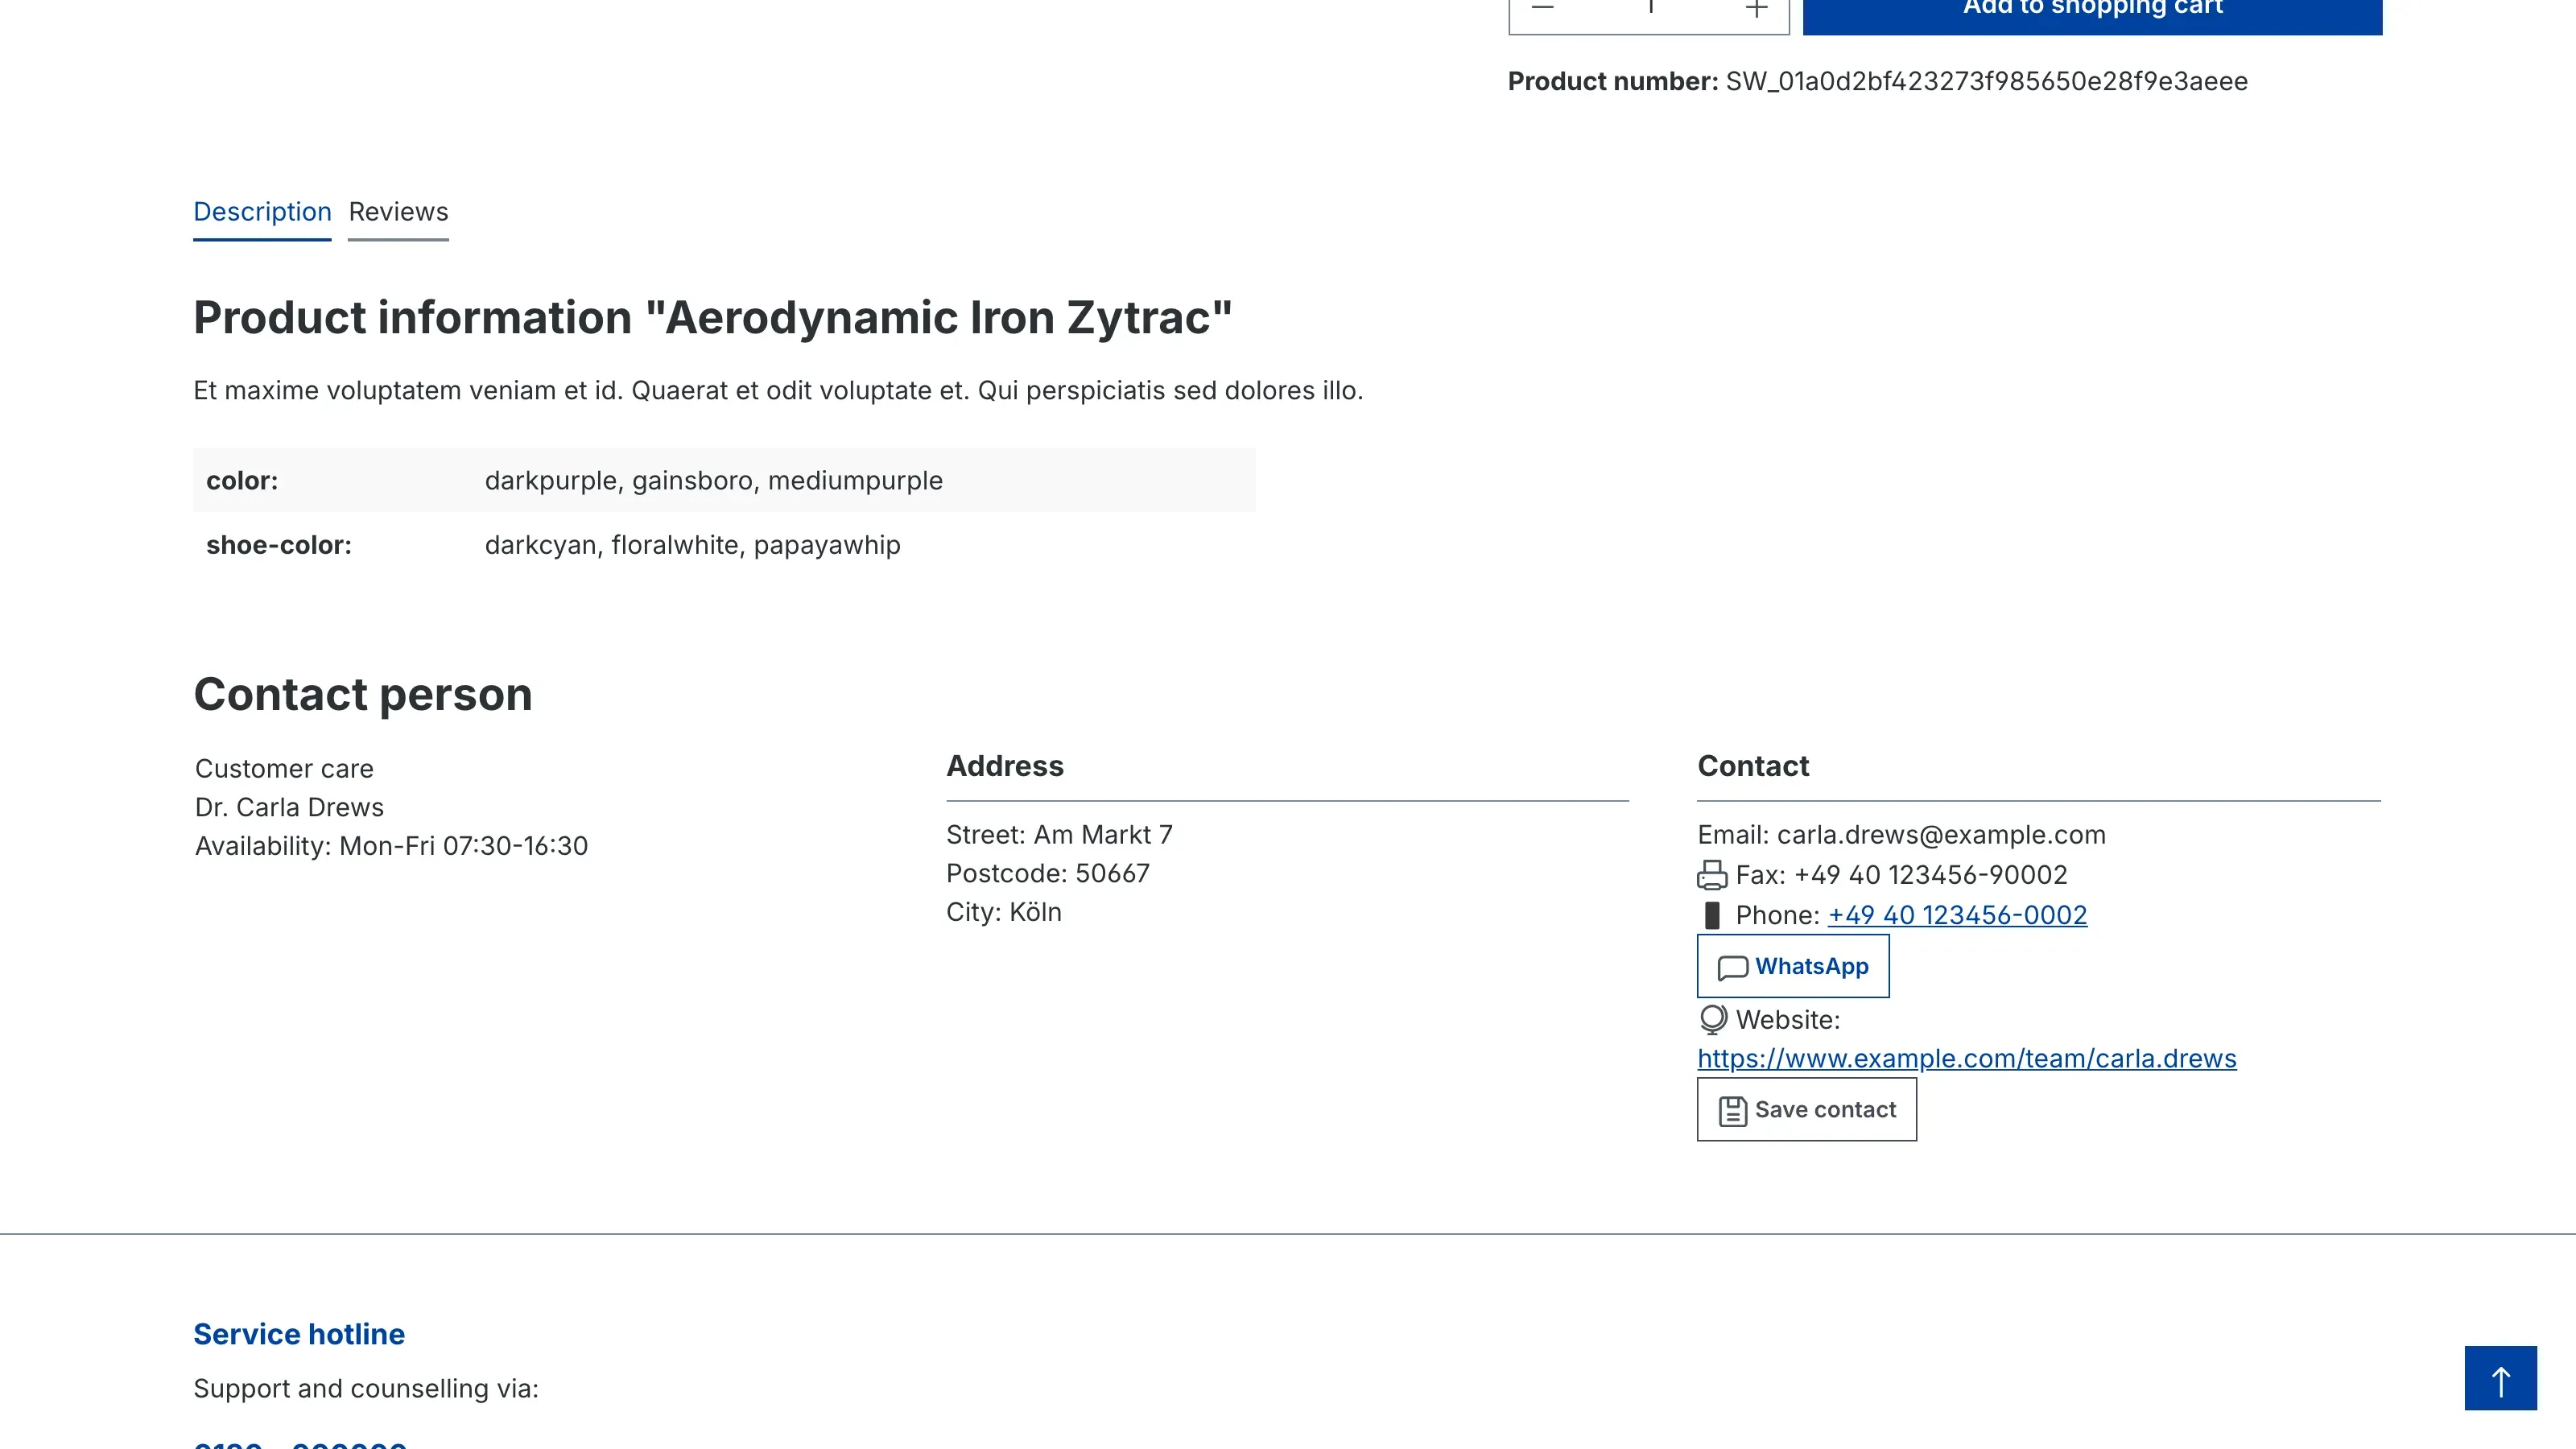Switch to the Reviews tab

(x=398, y=212)
